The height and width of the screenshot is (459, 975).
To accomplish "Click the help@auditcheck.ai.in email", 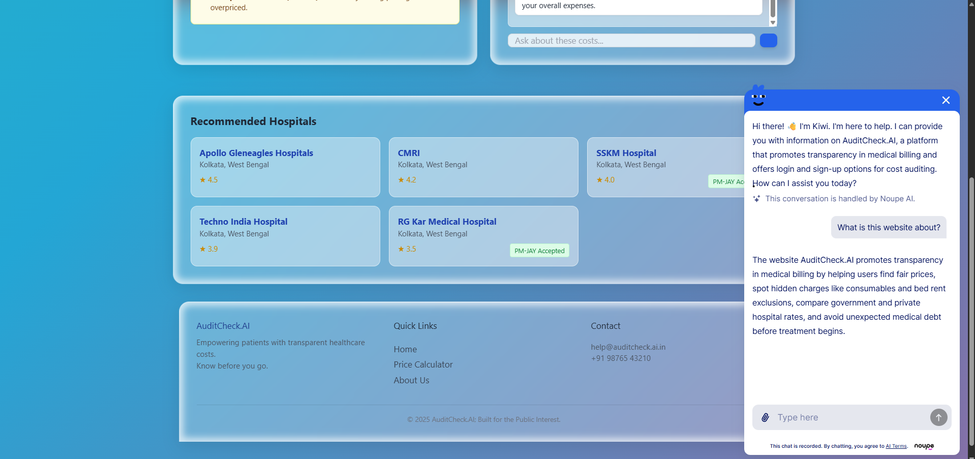I will coord(628,347).
